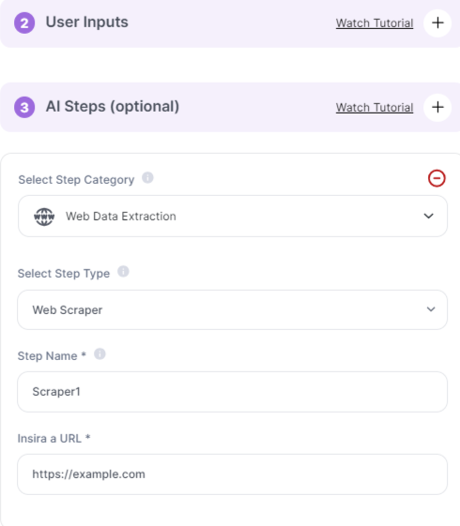
Task: Click the Step Name field containing Scraper1
Action: [233, 392]
